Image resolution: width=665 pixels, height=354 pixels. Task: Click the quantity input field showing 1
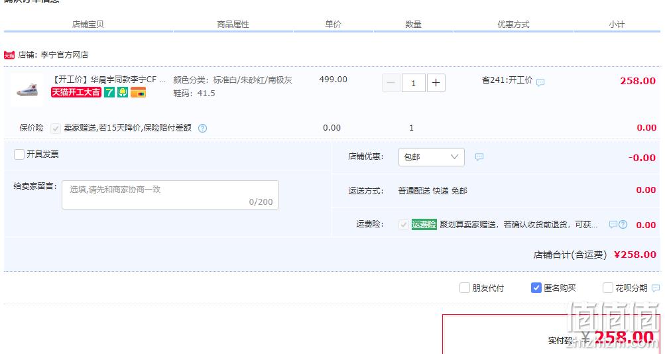click(414, 83)
